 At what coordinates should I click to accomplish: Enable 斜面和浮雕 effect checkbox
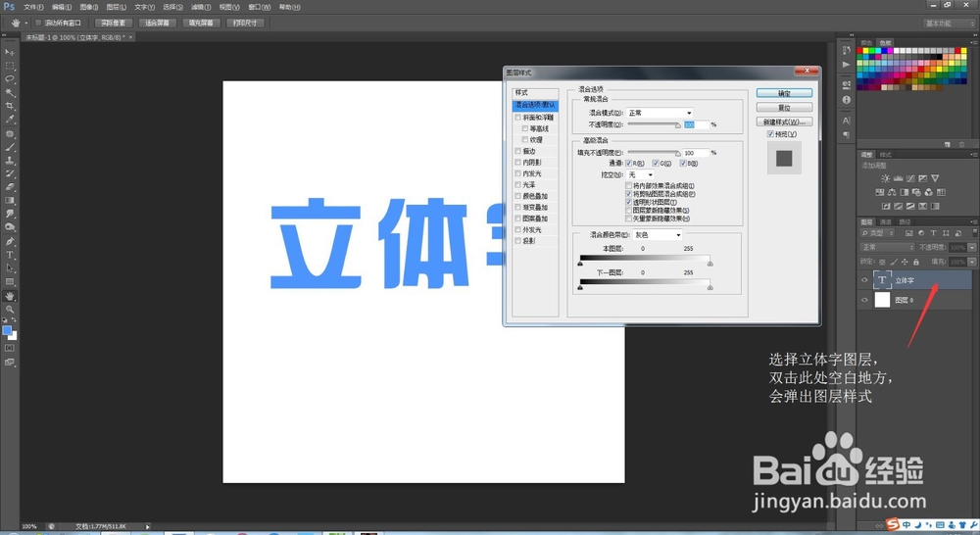tap(517, 118)
